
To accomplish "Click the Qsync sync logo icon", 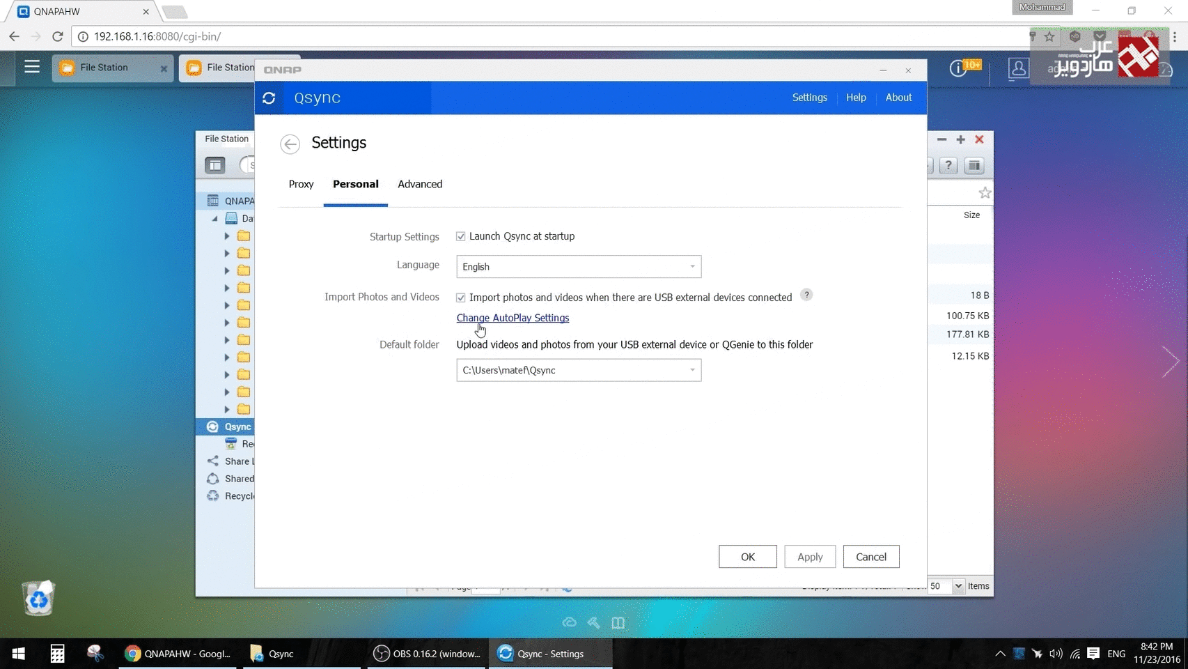I will [x=269, y=98].
